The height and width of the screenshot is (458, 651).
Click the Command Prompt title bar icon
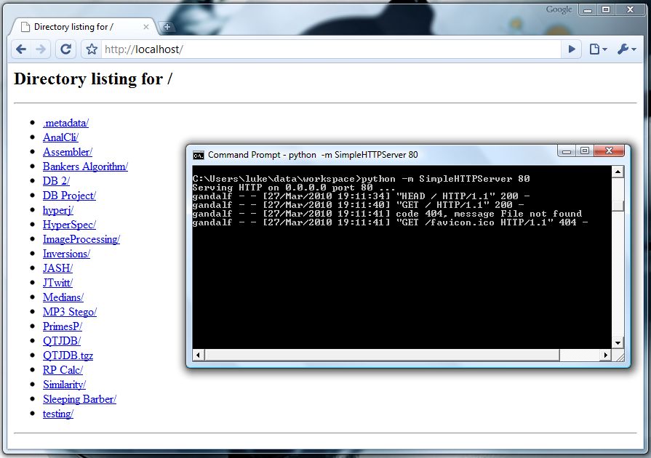click(x=198, y=155)
